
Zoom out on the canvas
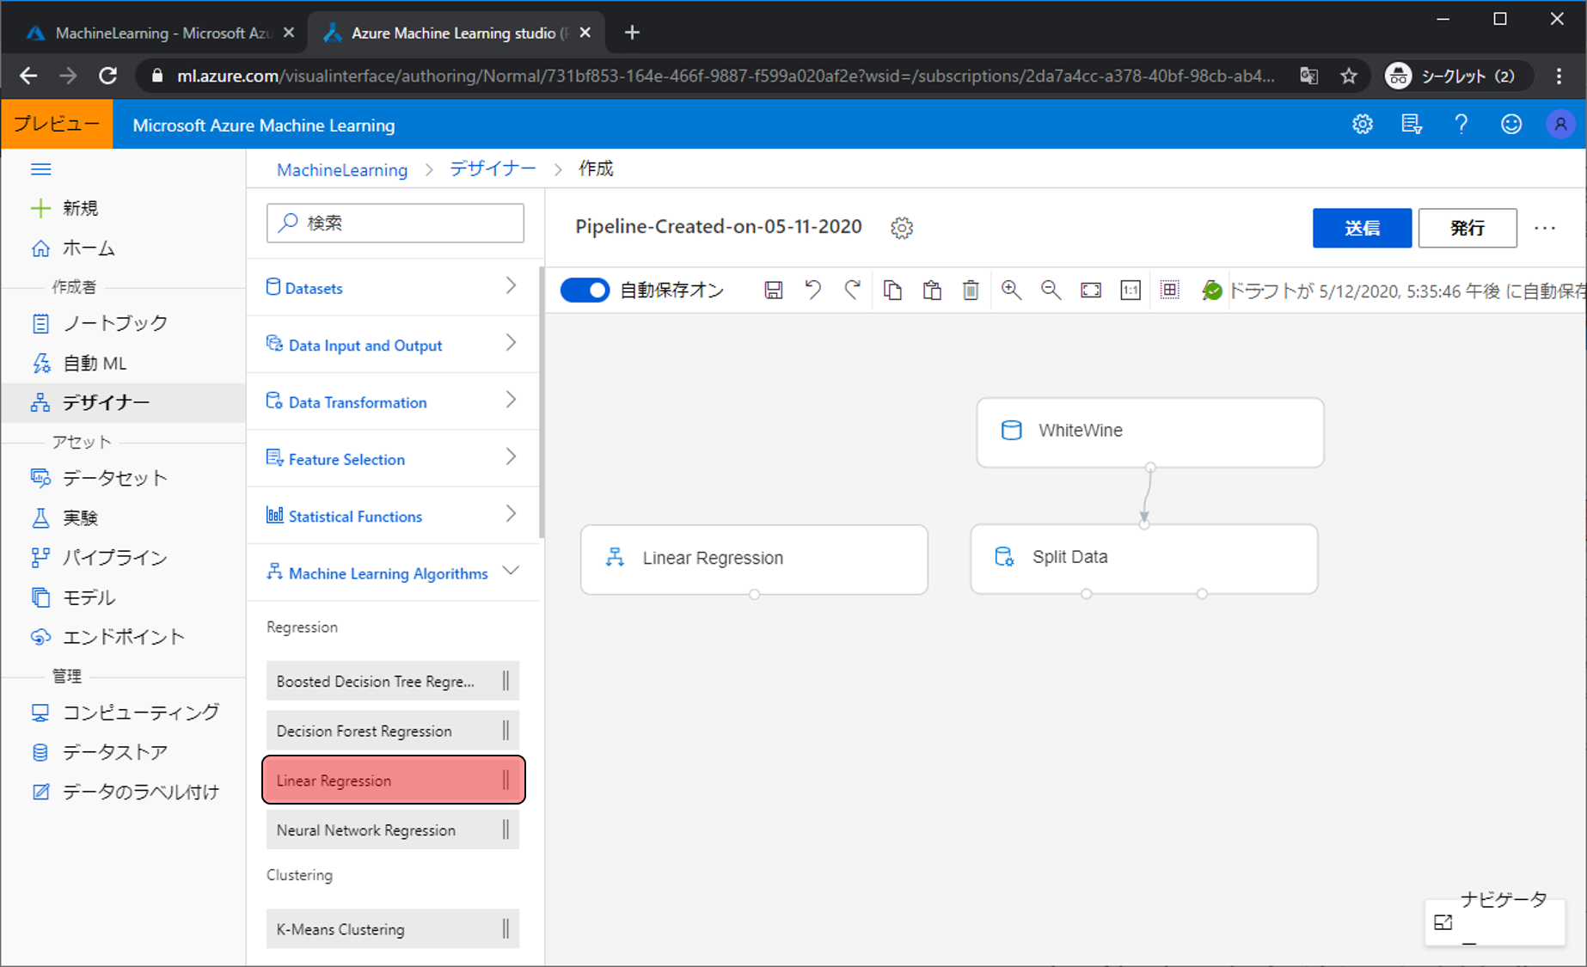(x=1051, y=291)
